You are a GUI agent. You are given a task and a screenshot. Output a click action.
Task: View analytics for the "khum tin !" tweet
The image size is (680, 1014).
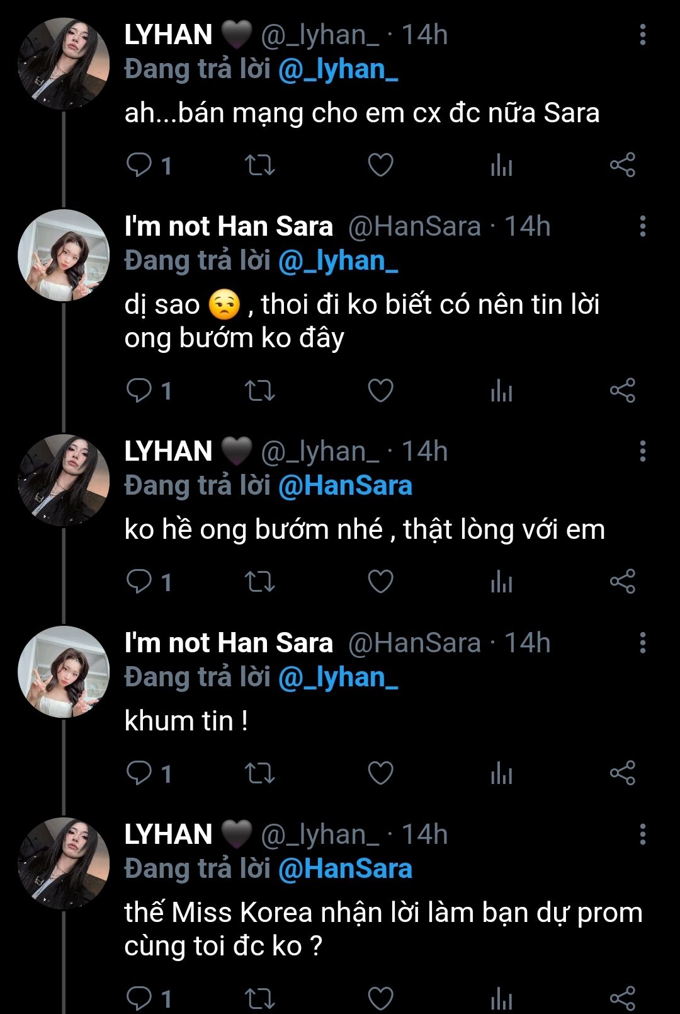[501, 773]
